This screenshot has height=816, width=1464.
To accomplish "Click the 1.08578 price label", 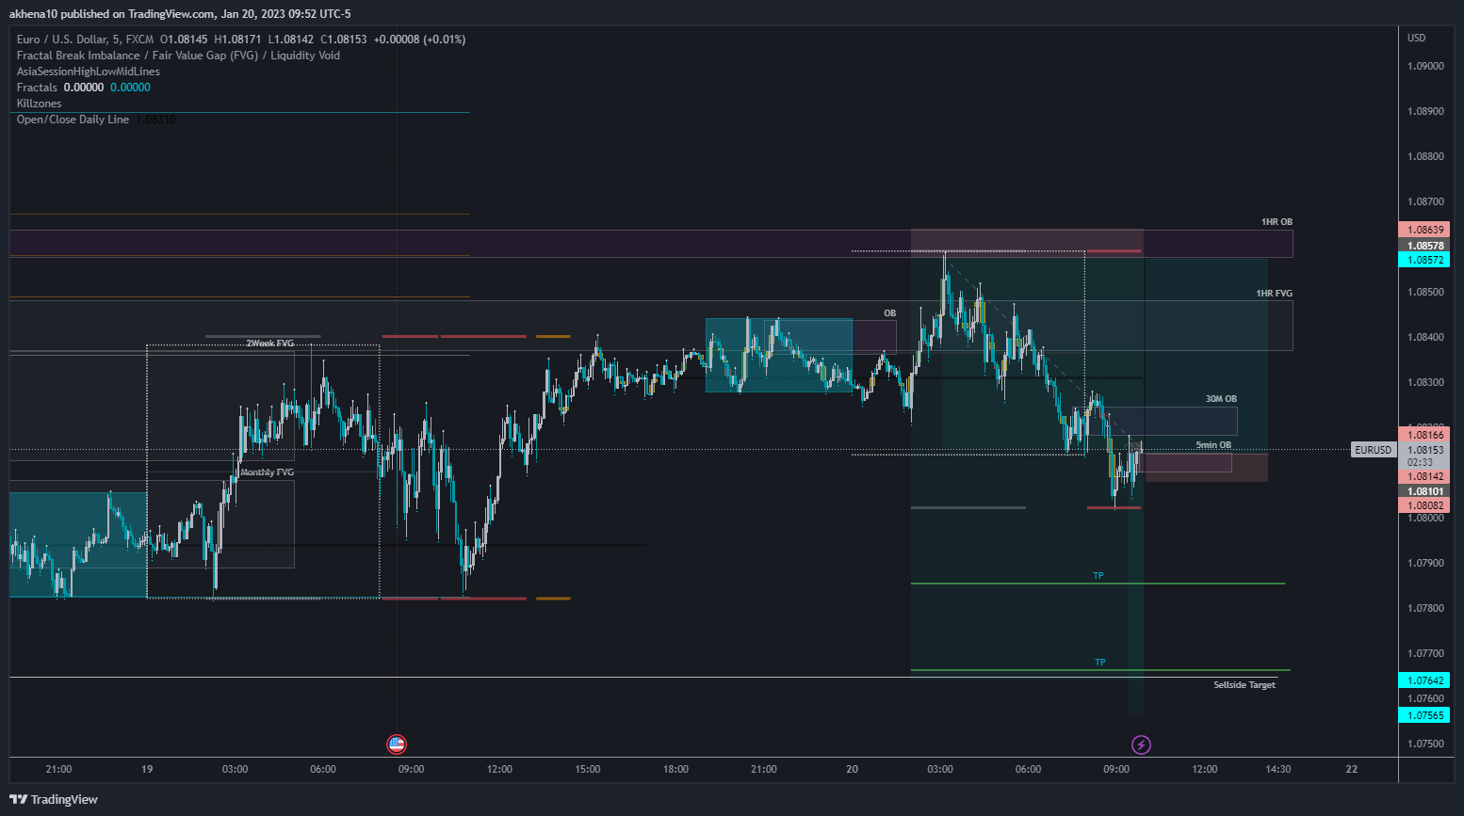I will 1424,246.
